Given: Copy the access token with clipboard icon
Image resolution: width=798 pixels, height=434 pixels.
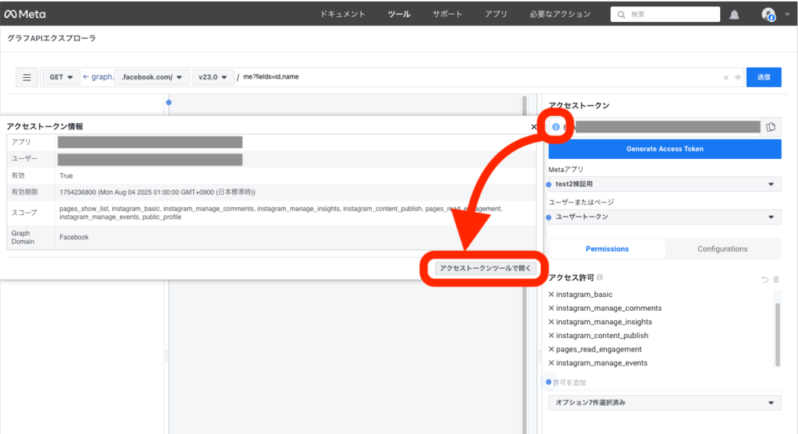Looking at the screenshot, I should click(771, 127).
